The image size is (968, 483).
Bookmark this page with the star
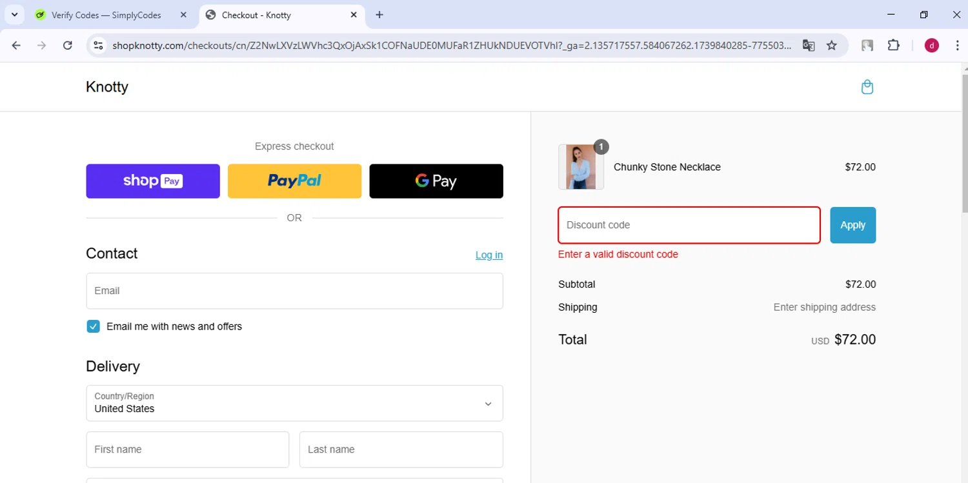click(832, 45)
